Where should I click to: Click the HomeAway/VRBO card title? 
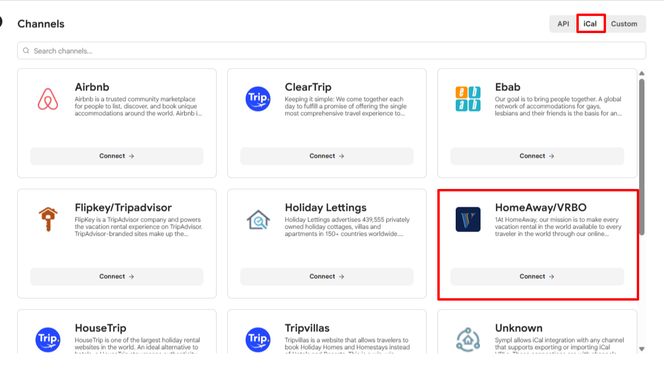541,207
